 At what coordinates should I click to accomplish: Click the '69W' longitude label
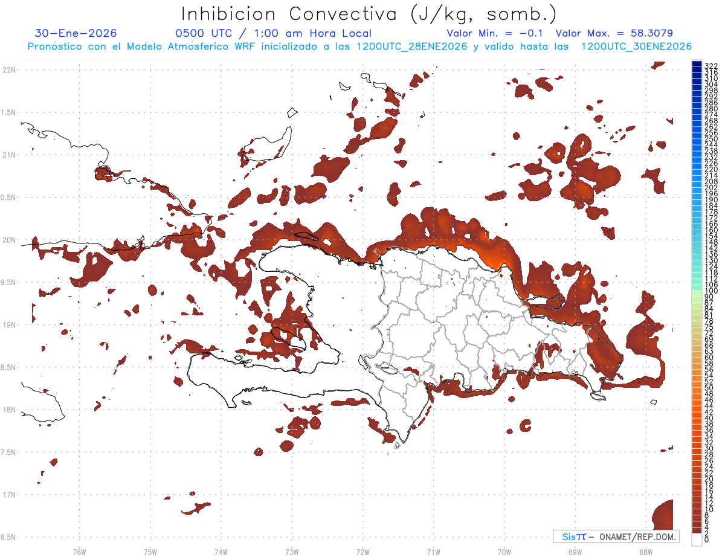[575, 551]
